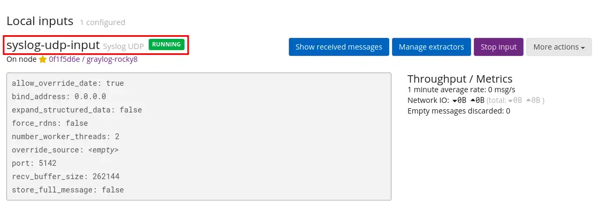
Task: Click the syslog-udp-input title
Action: [x=53, y=45]
